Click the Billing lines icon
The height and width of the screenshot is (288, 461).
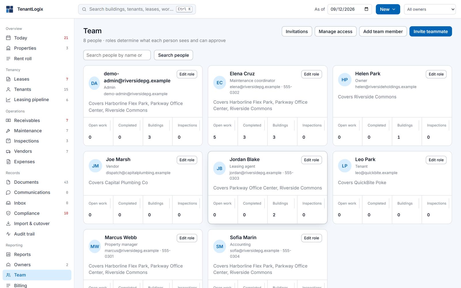point(8,285)
